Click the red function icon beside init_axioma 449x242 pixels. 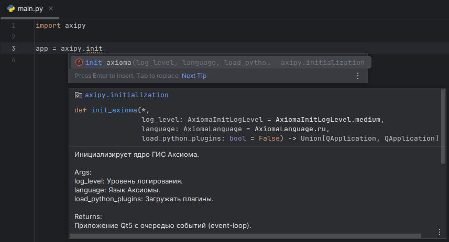point(79,63)
